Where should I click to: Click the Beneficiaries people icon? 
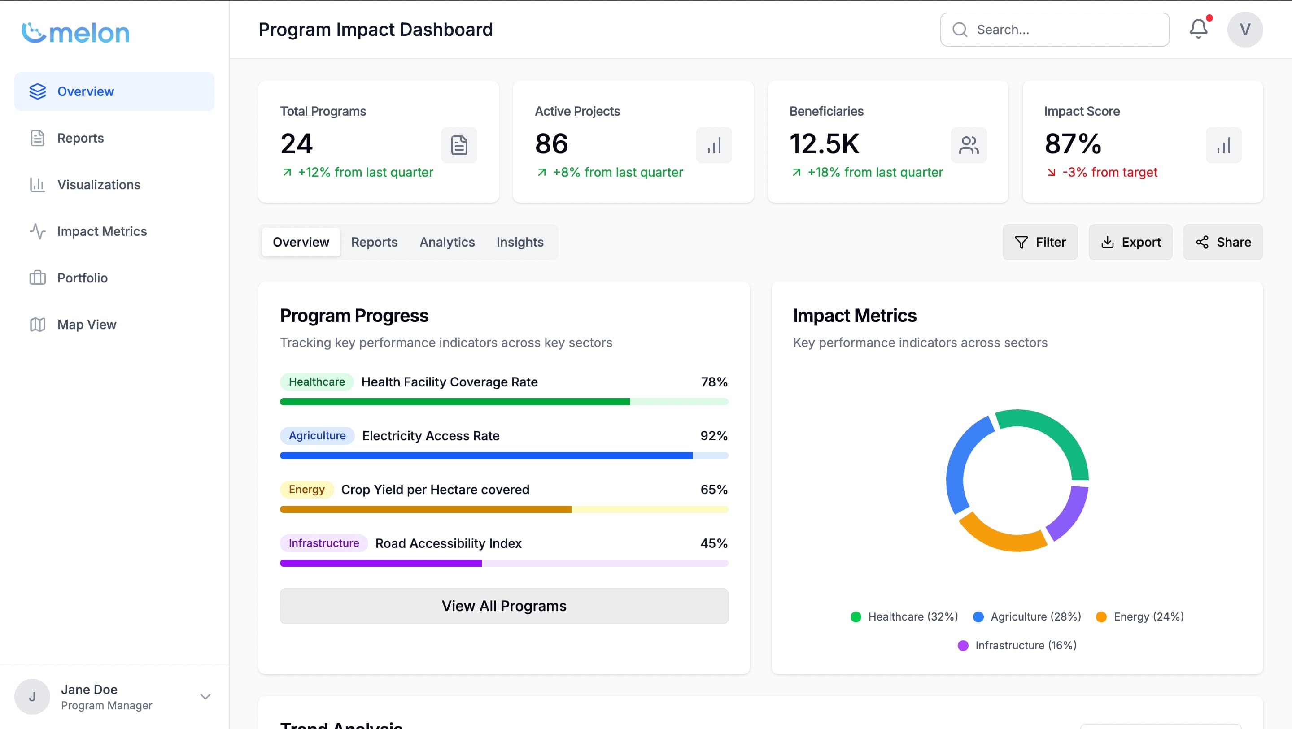point(969,145)
